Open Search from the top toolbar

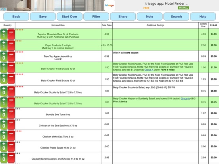click(x=176, y=17)
